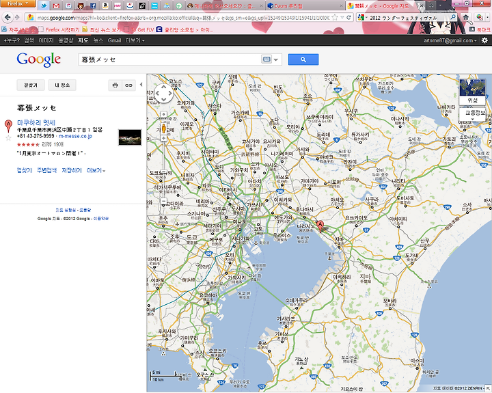The image size is (492, 393).
Task: Click the magnifier icon in browser search box
Action: point(453,17)
